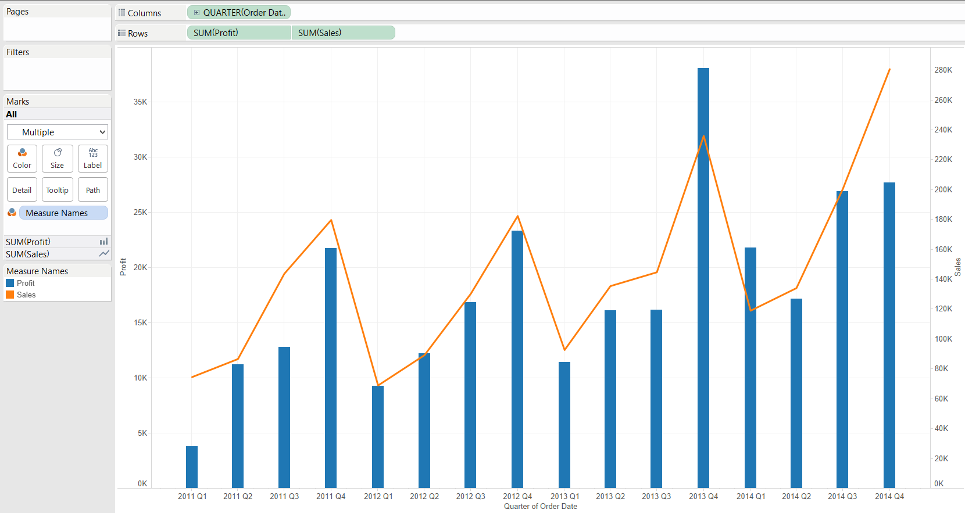This screenshot has height=513, width=965.
Task: Expand the QUARTER(Order Date) pill plus sign
Action: click(196, 12)
